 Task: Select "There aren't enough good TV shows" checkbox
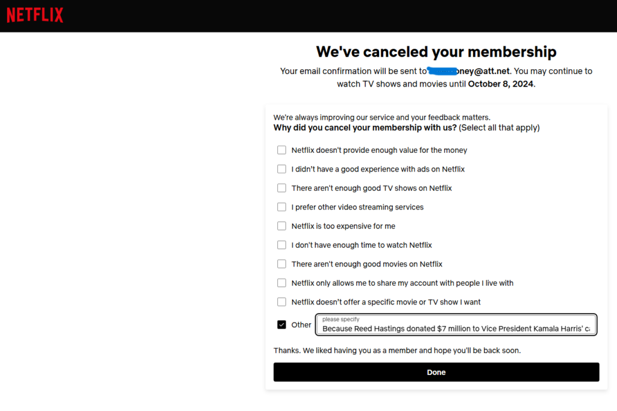[281, 188]
